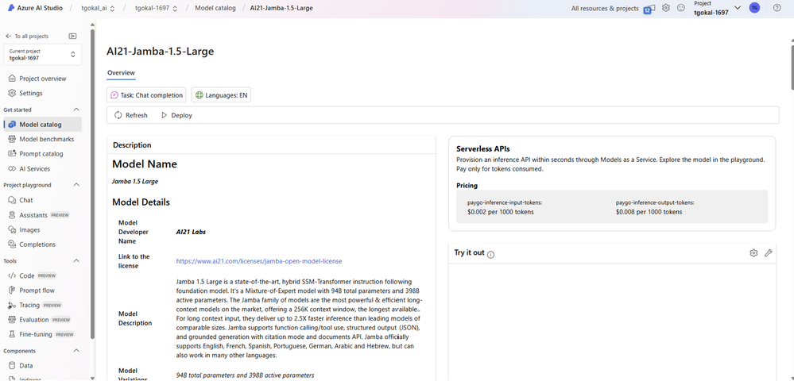Click the Images icon
This screenshot has width=794, height=381.
12,229
